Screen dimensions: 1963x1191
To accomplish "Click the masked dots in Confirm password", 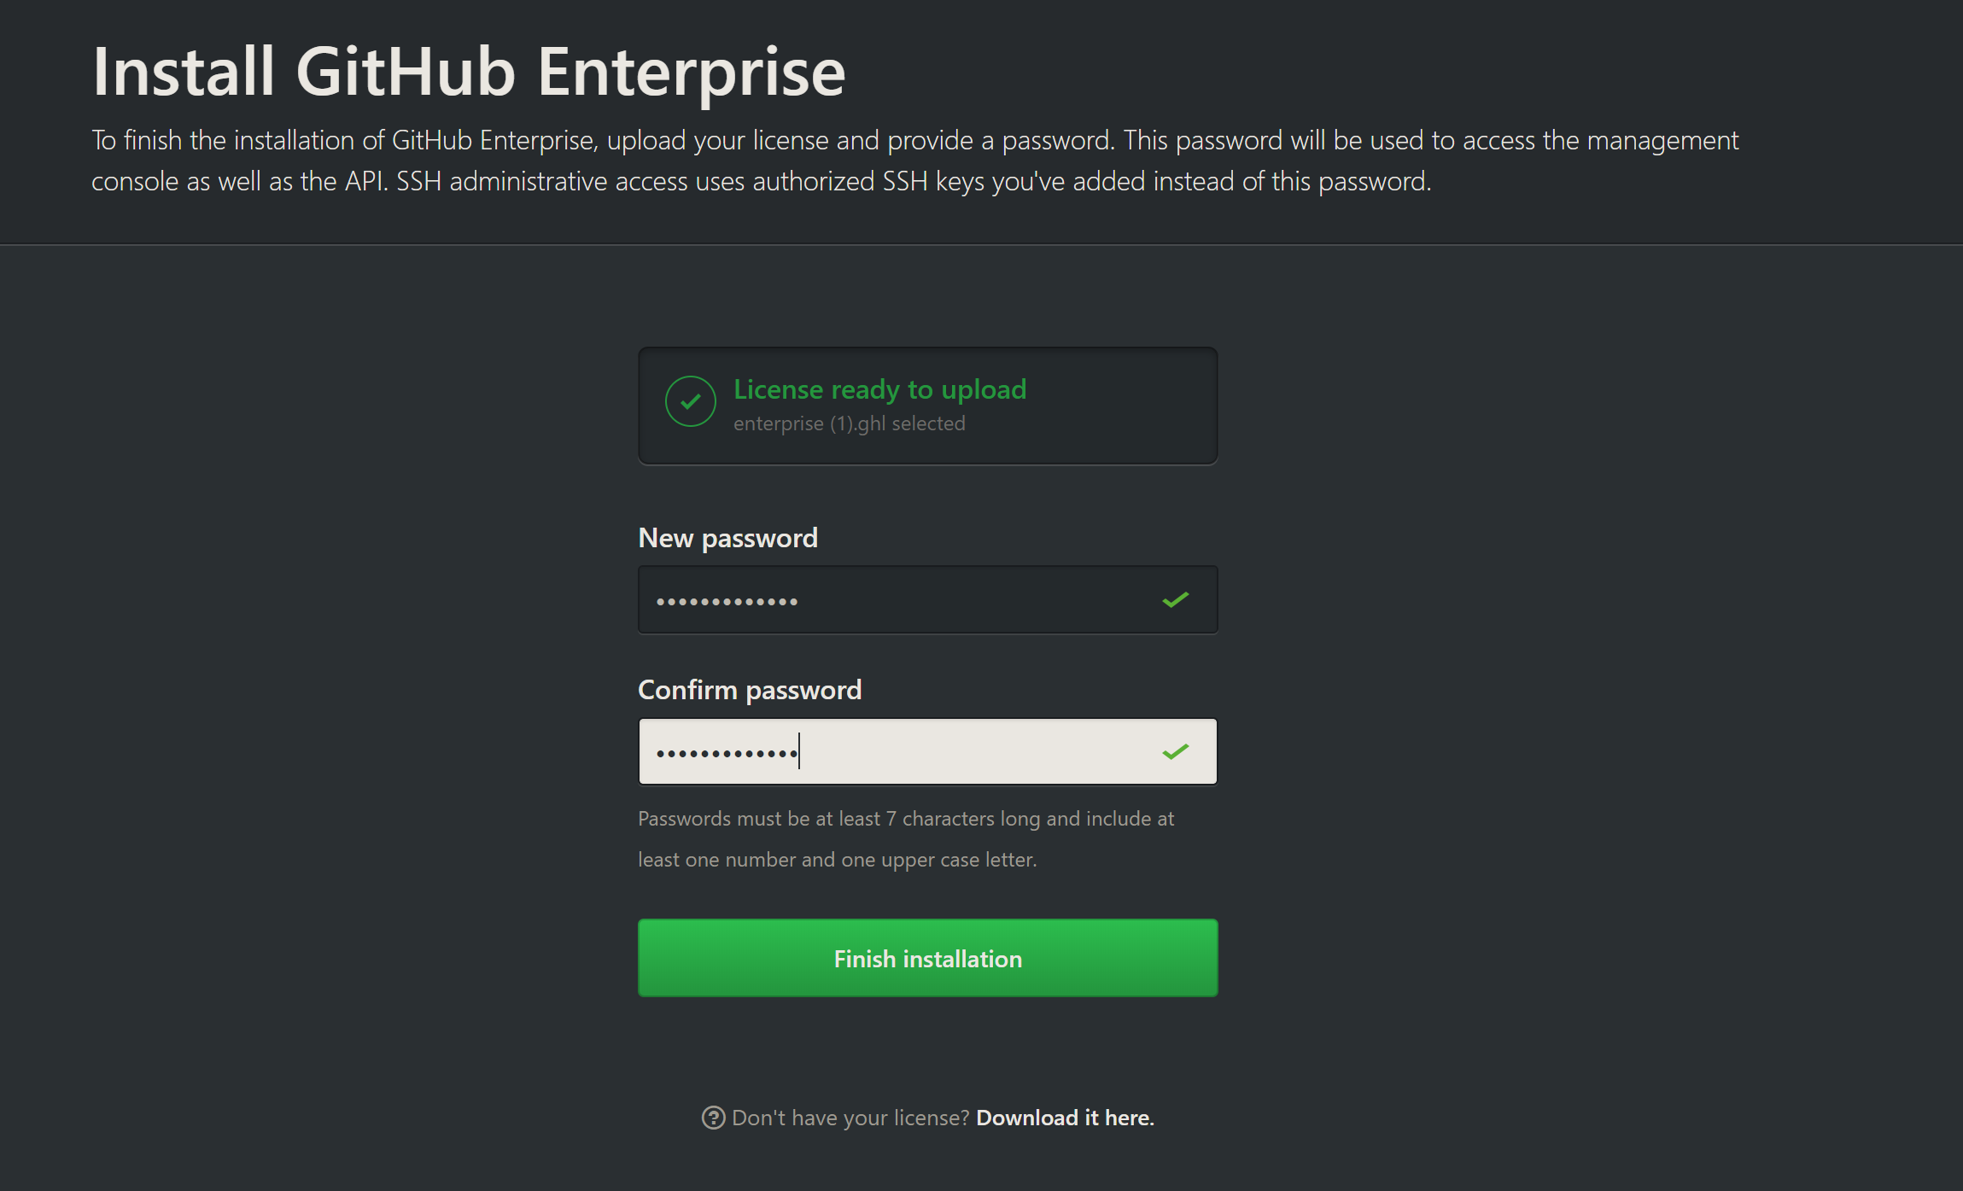I will [727, 754].
